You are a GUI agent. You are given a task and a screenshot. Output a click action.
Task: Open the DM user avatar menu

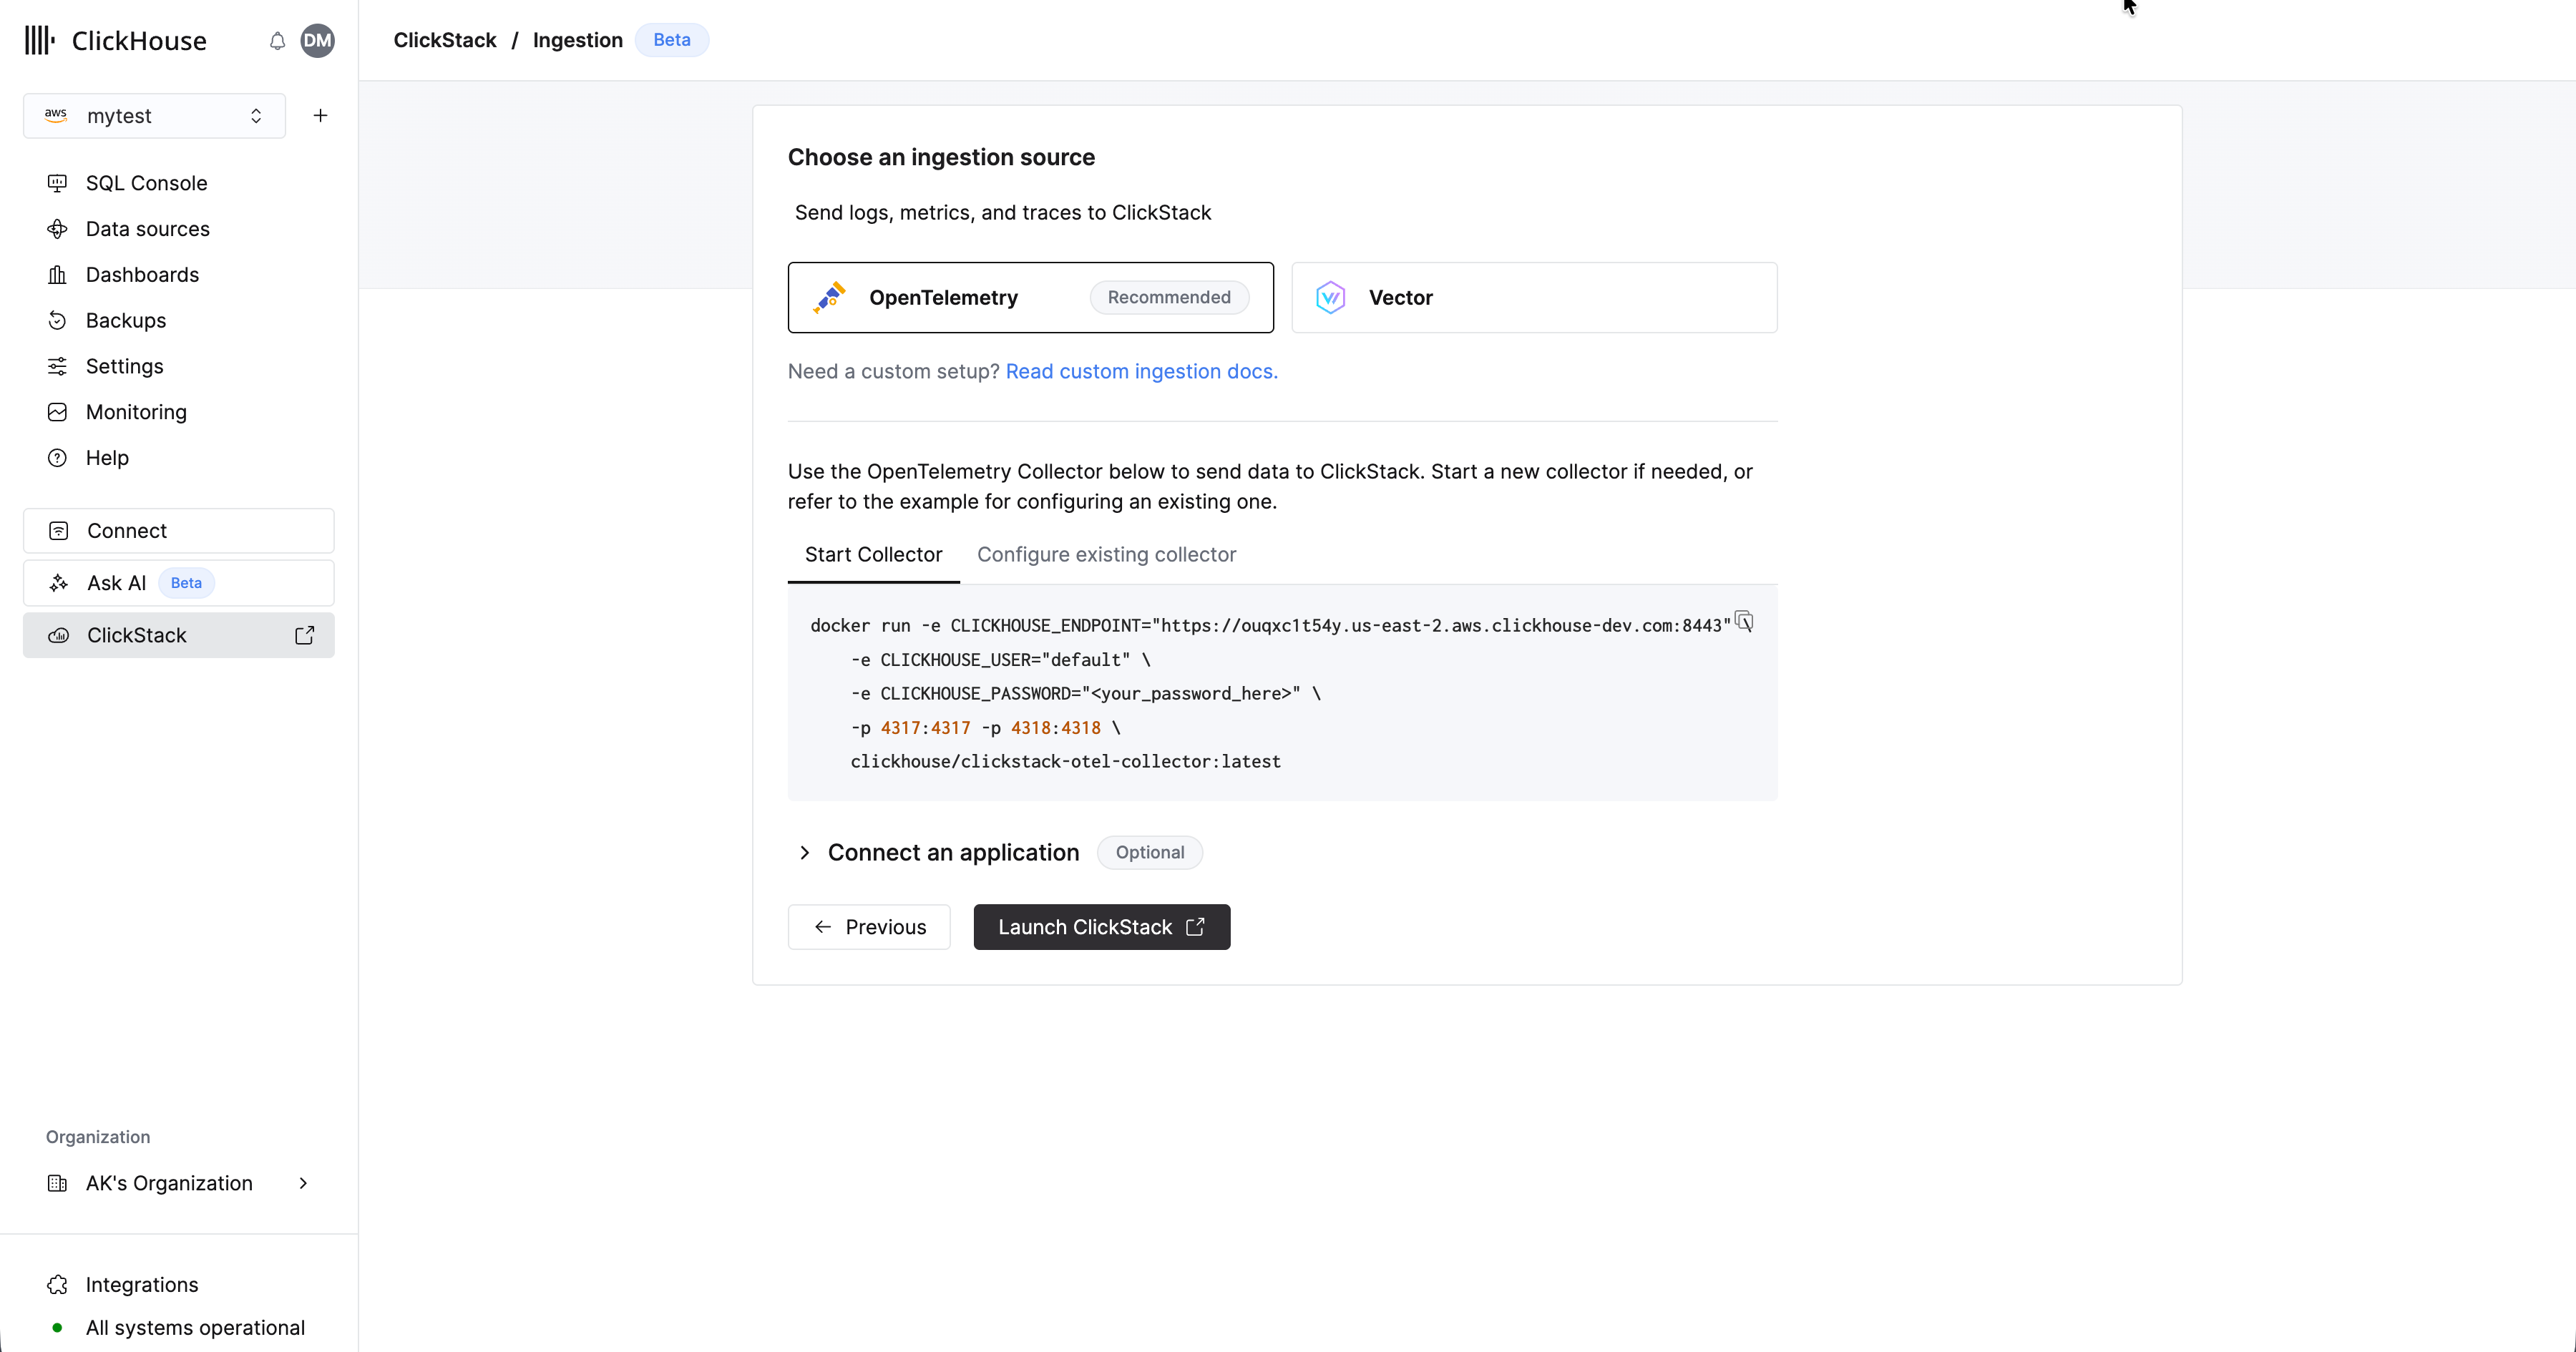pyautogui.click(x=317, y=41)
